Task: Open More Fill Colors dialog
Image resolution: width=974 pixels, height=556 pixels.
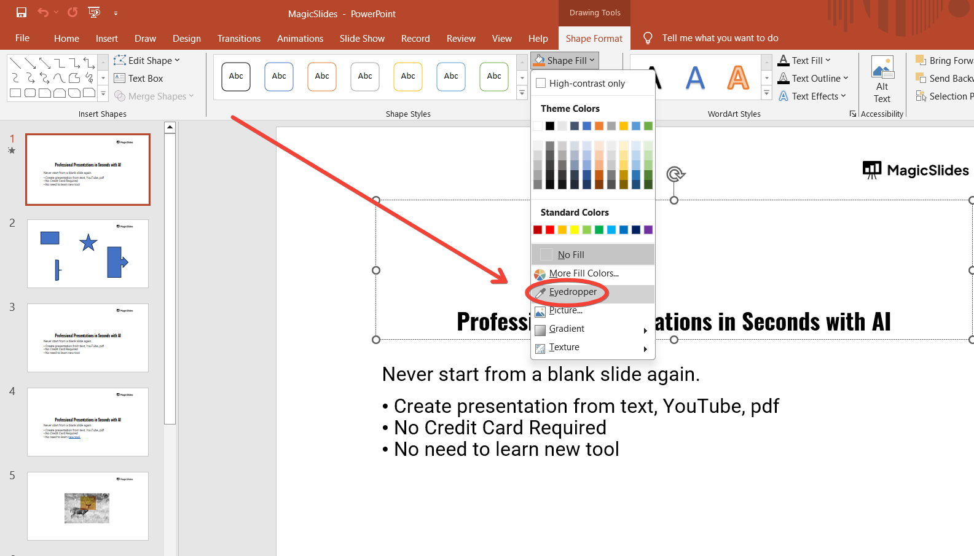Action: (583, 273)
